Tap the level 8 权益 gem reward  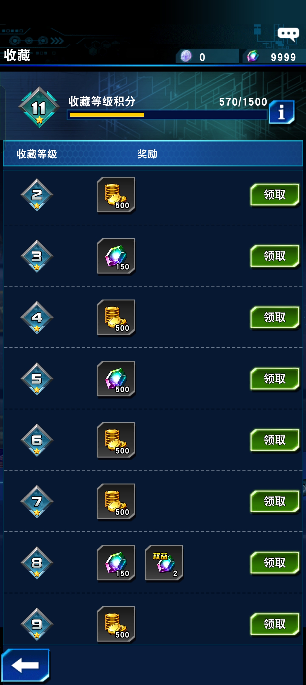164,563
